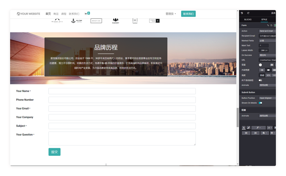Click the 提交 submit button
286x176 pixels.
[54, 152]
